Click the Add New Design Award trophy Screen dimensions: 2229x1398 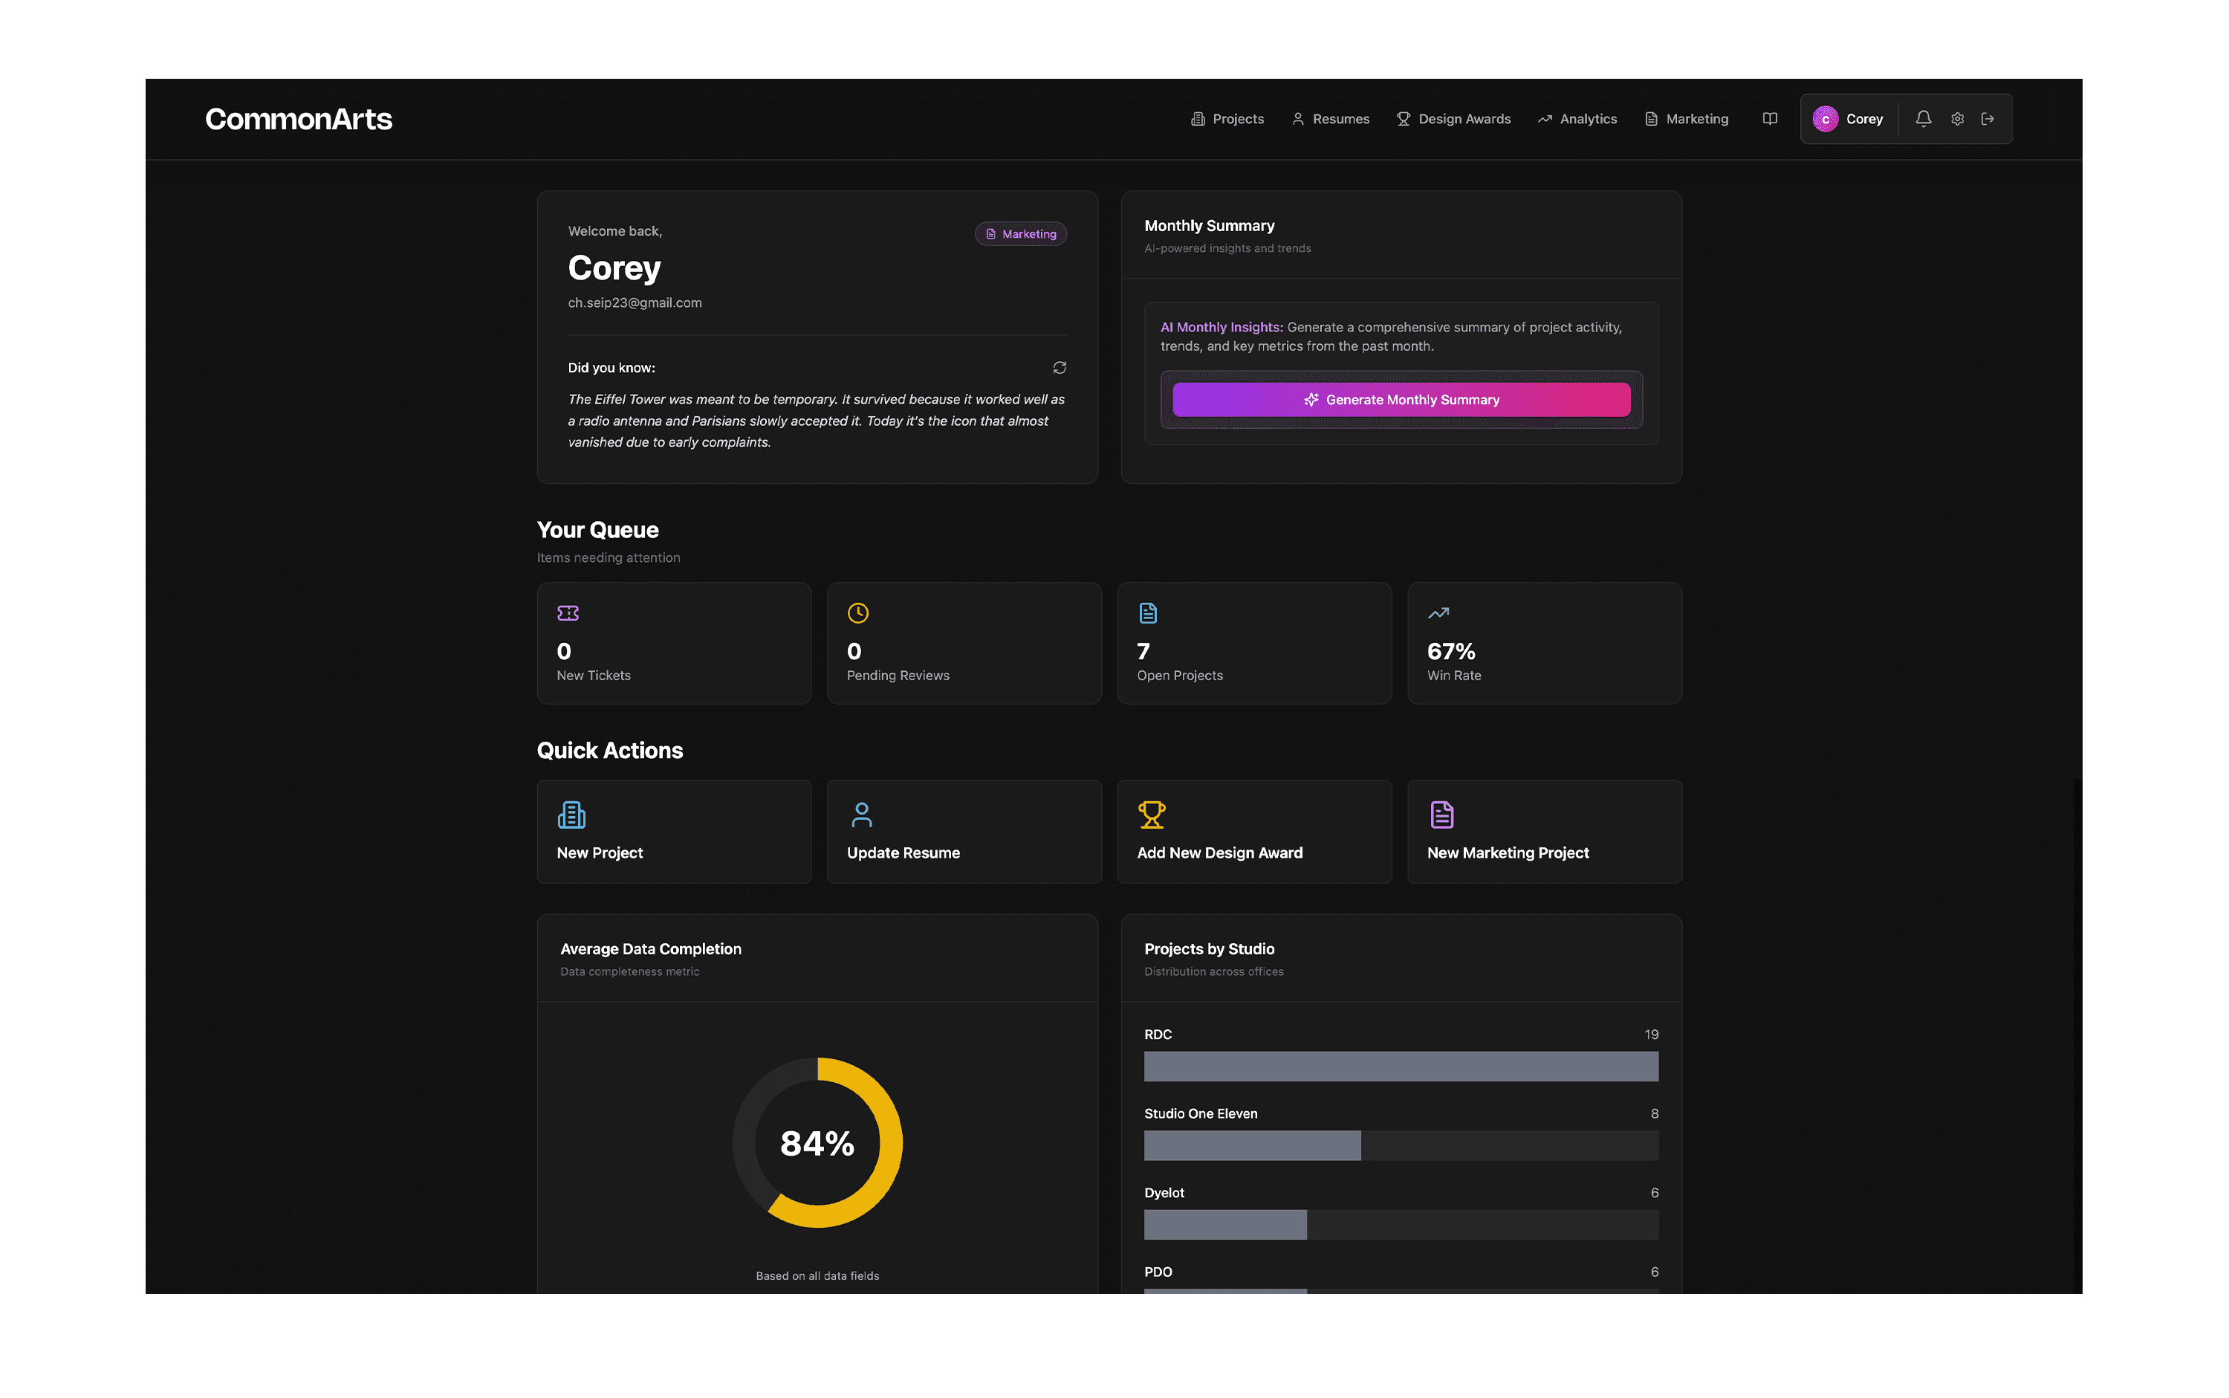point(1152,815)
